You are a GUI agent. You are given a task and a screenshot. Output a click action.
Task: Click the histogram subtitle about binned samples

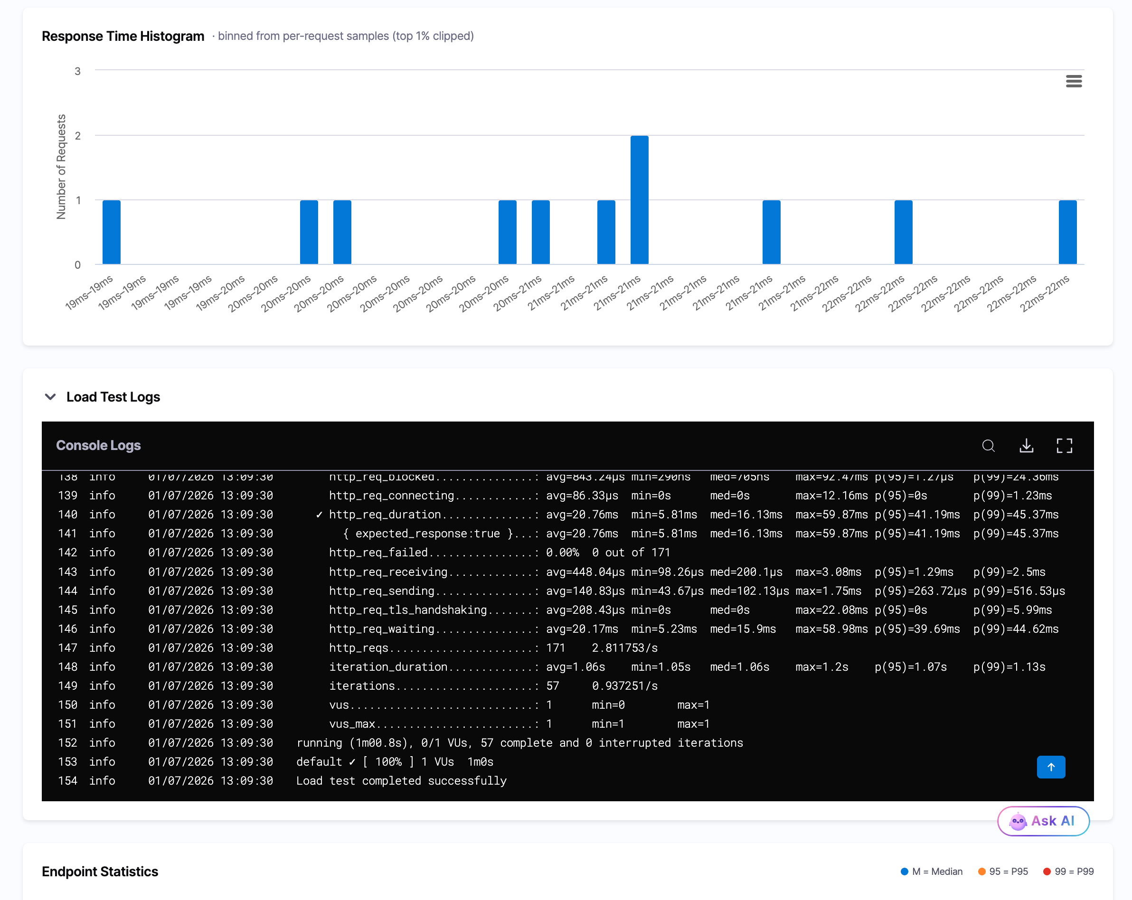343,36
